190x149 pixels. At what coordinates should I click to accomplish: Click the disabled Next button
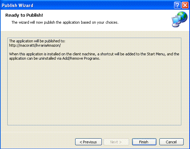[x=116, y=142]
